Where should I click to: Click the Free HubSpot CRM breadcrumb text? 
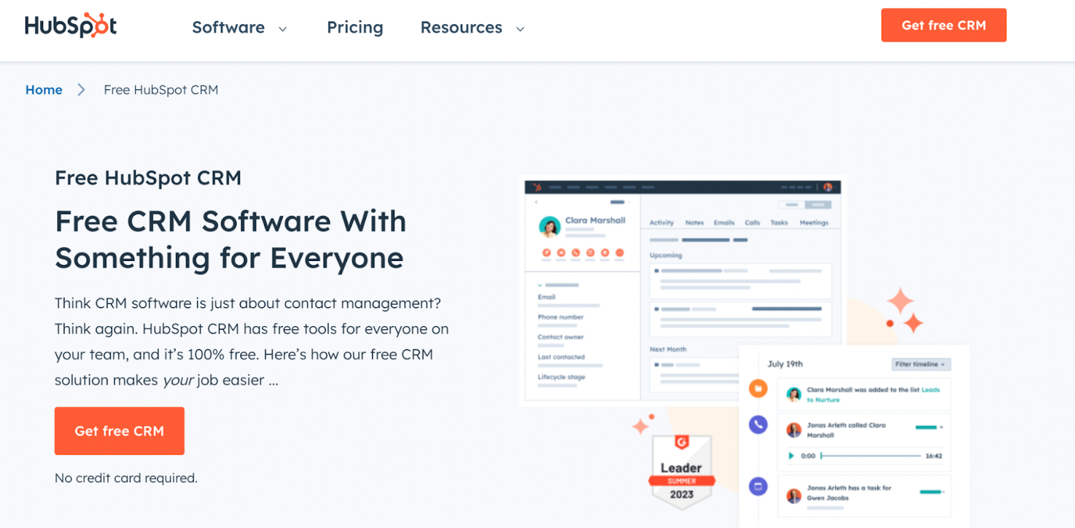coord(161,90)
